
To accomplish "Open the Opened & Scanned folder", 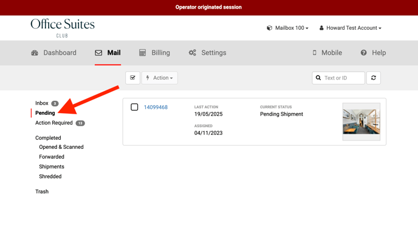I will [x=61, y=147].
